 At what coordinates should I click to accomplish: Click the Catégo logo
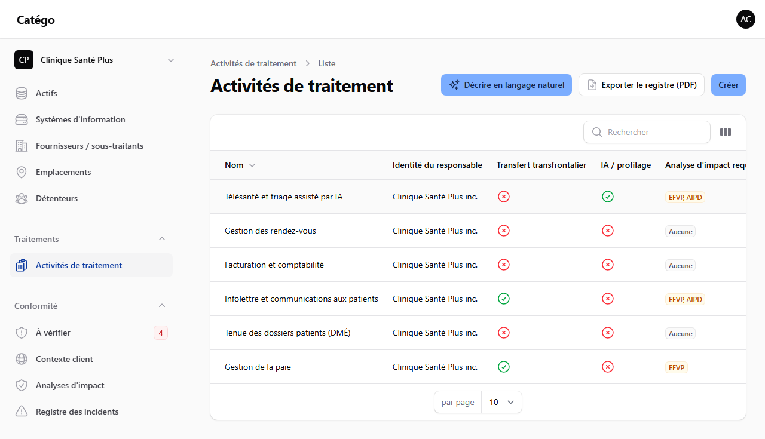click(x=36, y=20)
